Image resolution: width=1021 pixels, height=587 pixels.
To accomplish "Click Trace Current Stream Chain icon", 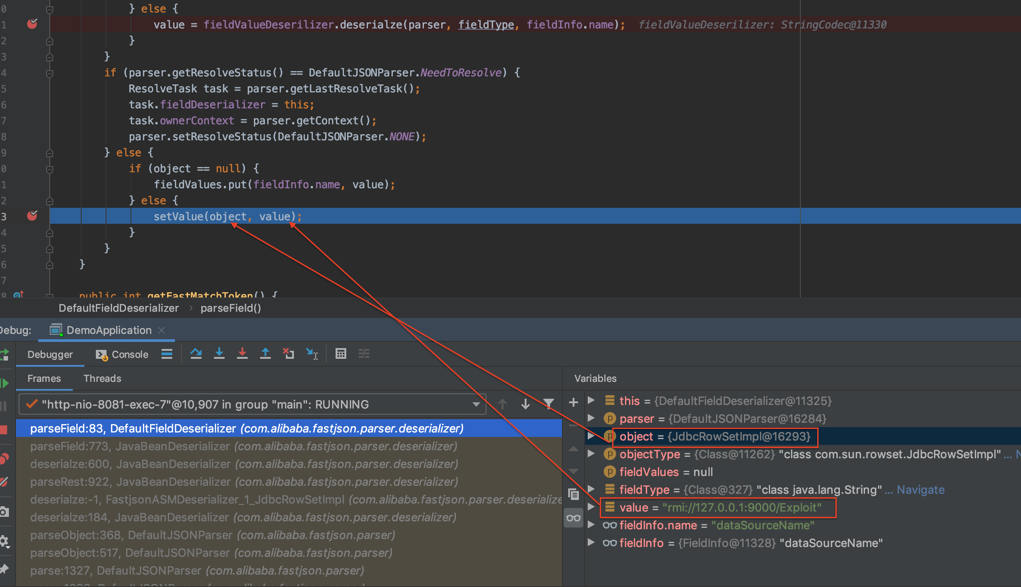I will click(364, 354).
